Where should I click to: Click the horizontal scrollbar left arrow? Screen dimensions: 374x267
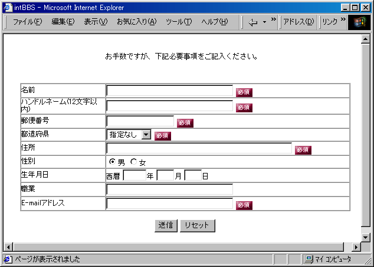(x=8, y=247)
